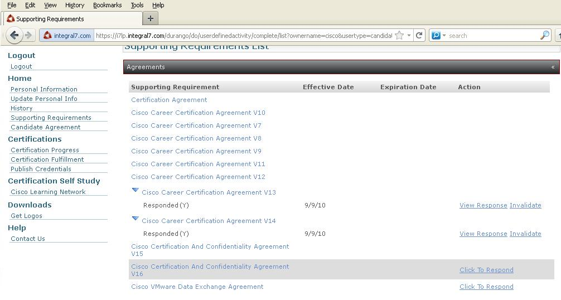Open new tab with plus button
The image size is (561, 300).
150,18
